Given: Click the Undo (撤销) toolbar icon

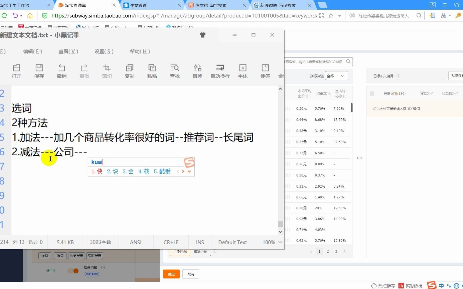Looking at the screenshot, I should pyautogui.click(x=61, y=71).
